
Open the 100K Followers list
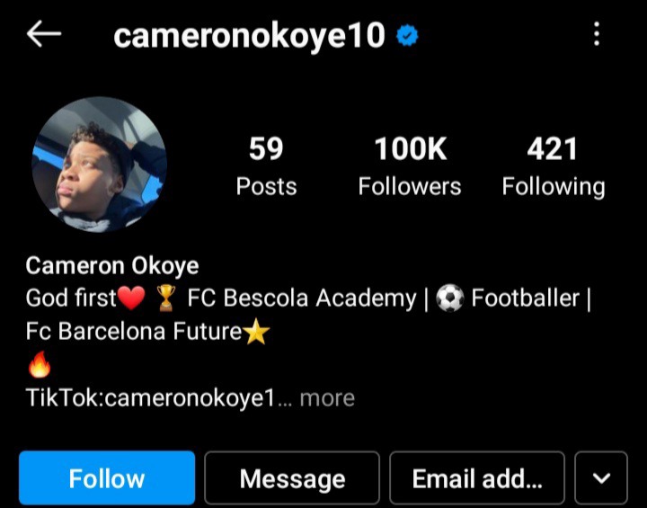[x=410, y=166]
